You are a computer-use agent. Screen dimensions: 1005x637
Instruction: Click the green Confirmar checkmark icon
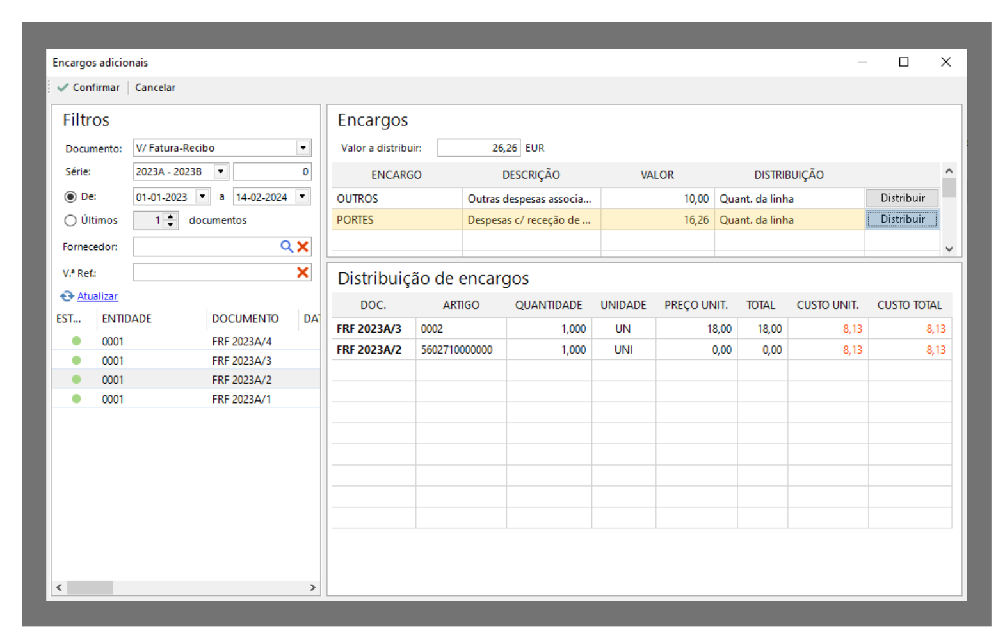(63, 88)
